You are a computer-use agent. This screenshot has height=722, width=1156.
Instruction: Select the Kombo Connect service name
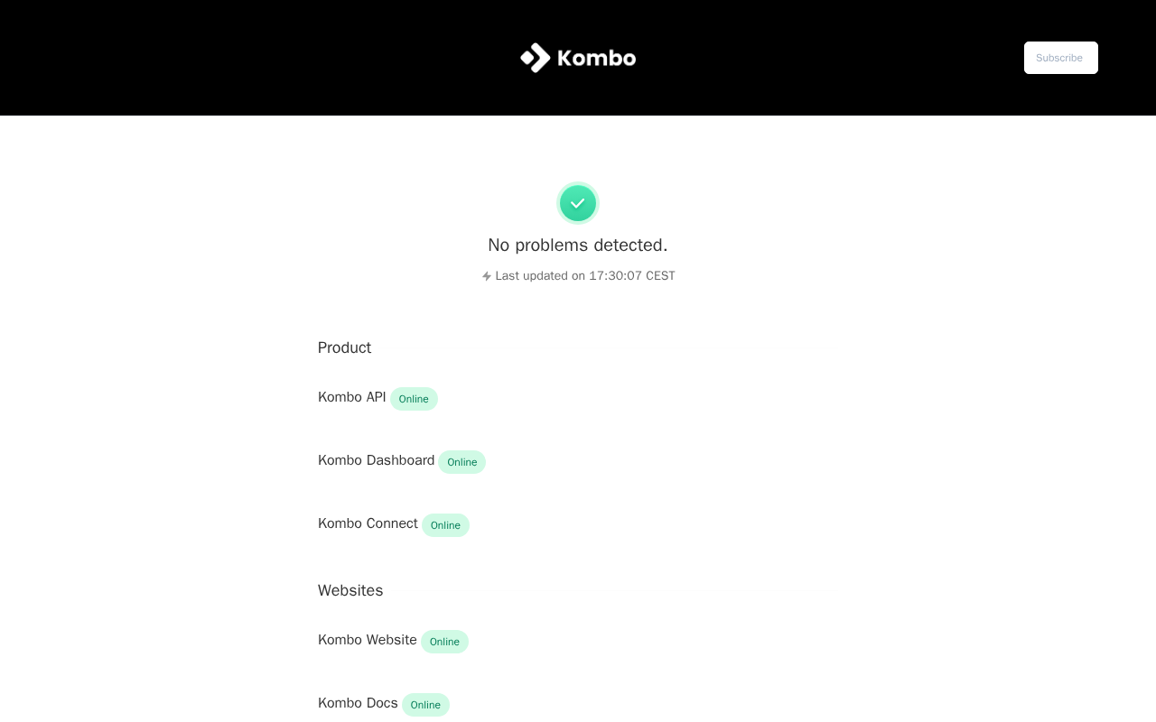point(368,523)
